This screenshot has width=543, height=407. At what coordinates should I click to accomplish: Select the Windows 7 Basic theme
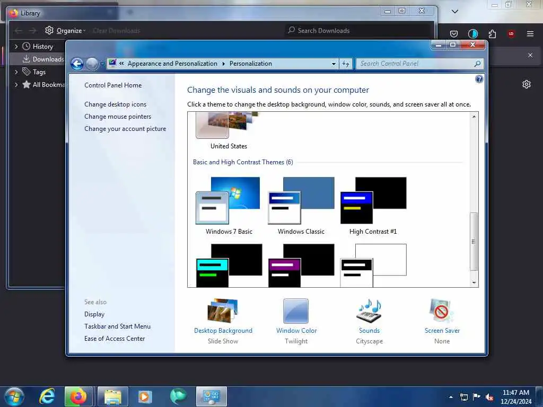229,206
